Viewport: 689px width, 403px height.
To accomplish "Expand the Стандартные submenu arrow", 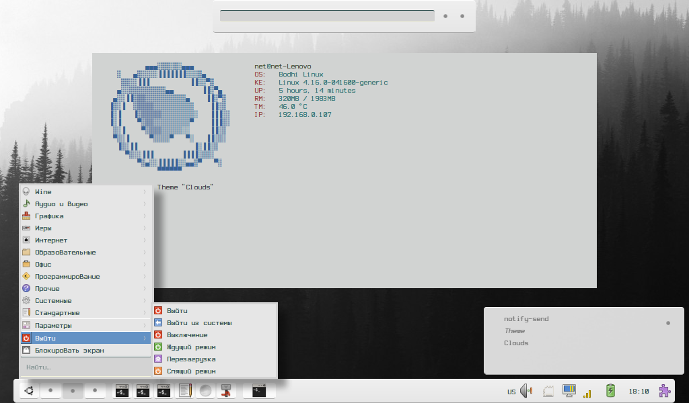I will [144, 313].
